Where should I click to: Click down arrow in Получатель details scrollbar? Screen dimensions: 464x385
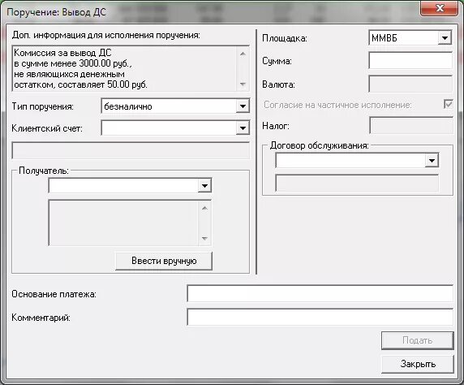(204, 238)
